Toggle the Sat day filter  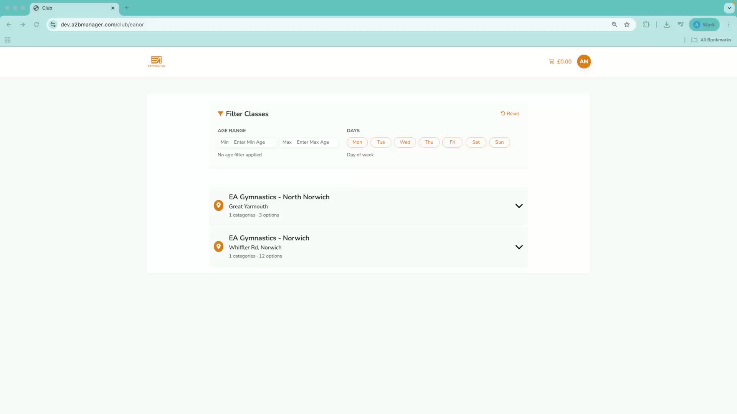tap(476, 142)
